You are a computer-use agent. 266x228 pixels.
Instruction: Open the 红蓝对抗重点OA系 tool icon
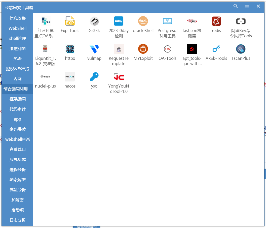pyautogui.click(x=46, y=21)
